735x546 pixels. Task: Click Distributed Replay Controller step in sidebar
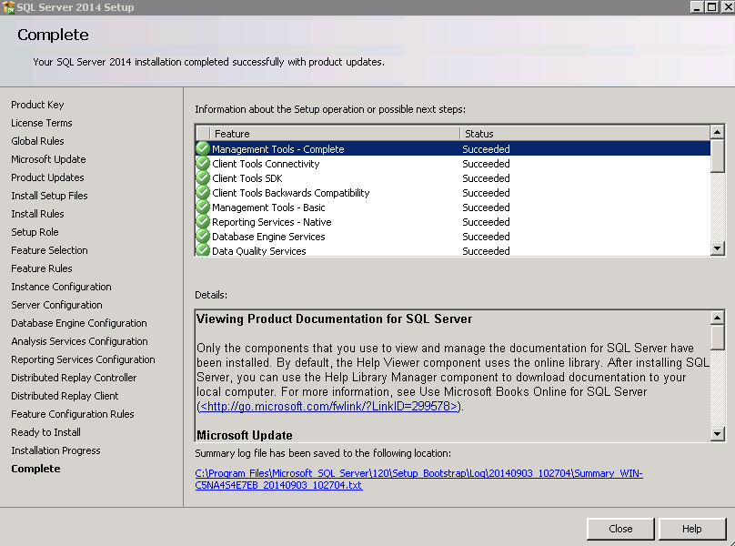[x=74, y=378]
